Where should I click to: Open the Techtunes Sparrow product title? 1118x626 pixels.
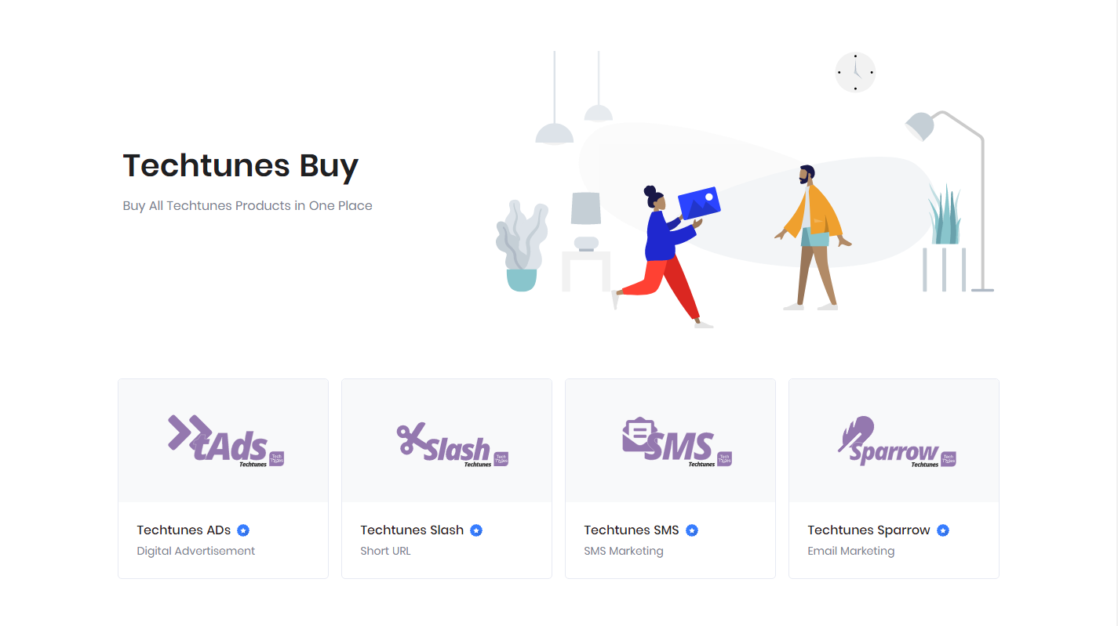[x=869, y=530]
